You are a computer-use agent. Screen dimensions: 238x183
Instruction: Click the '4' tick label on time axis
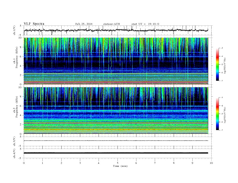[99, 163]
